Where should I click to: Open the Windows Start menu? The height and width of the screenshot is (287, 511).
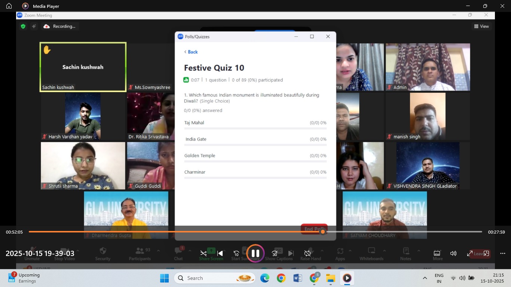[165, 278]
